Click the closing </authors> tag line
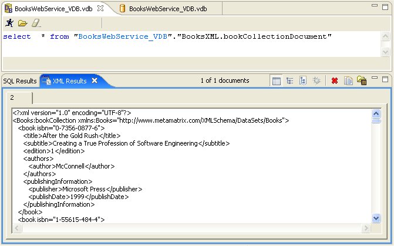The width and height of the screenshot is (394, 246). (x=39, y=174)
